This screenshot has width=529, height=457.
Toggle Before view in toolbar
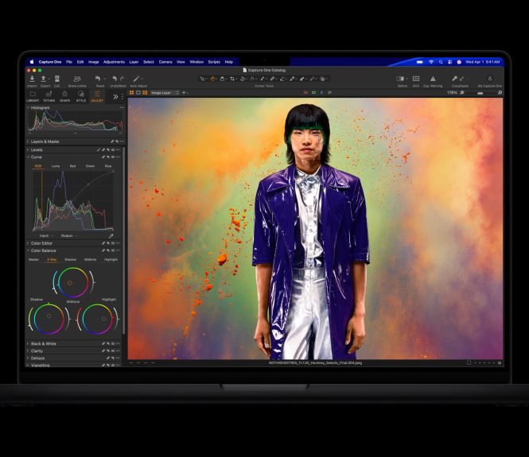point(400,79)
